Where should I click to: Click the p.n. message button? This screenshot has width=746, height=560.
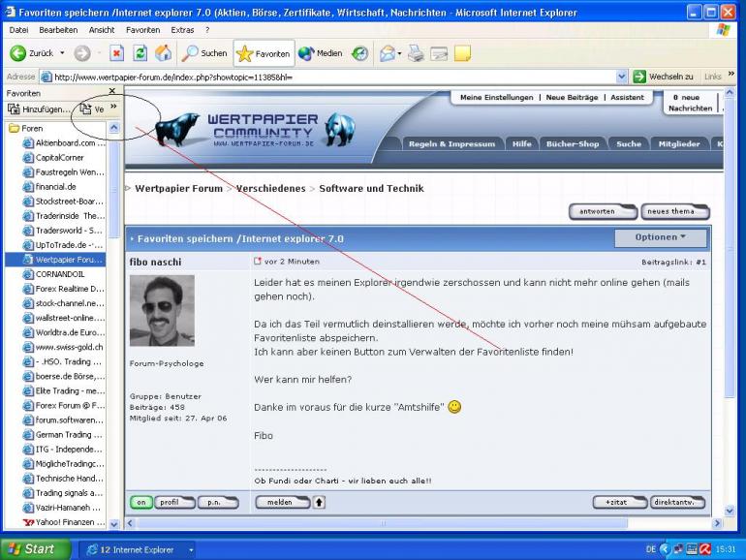218,503
